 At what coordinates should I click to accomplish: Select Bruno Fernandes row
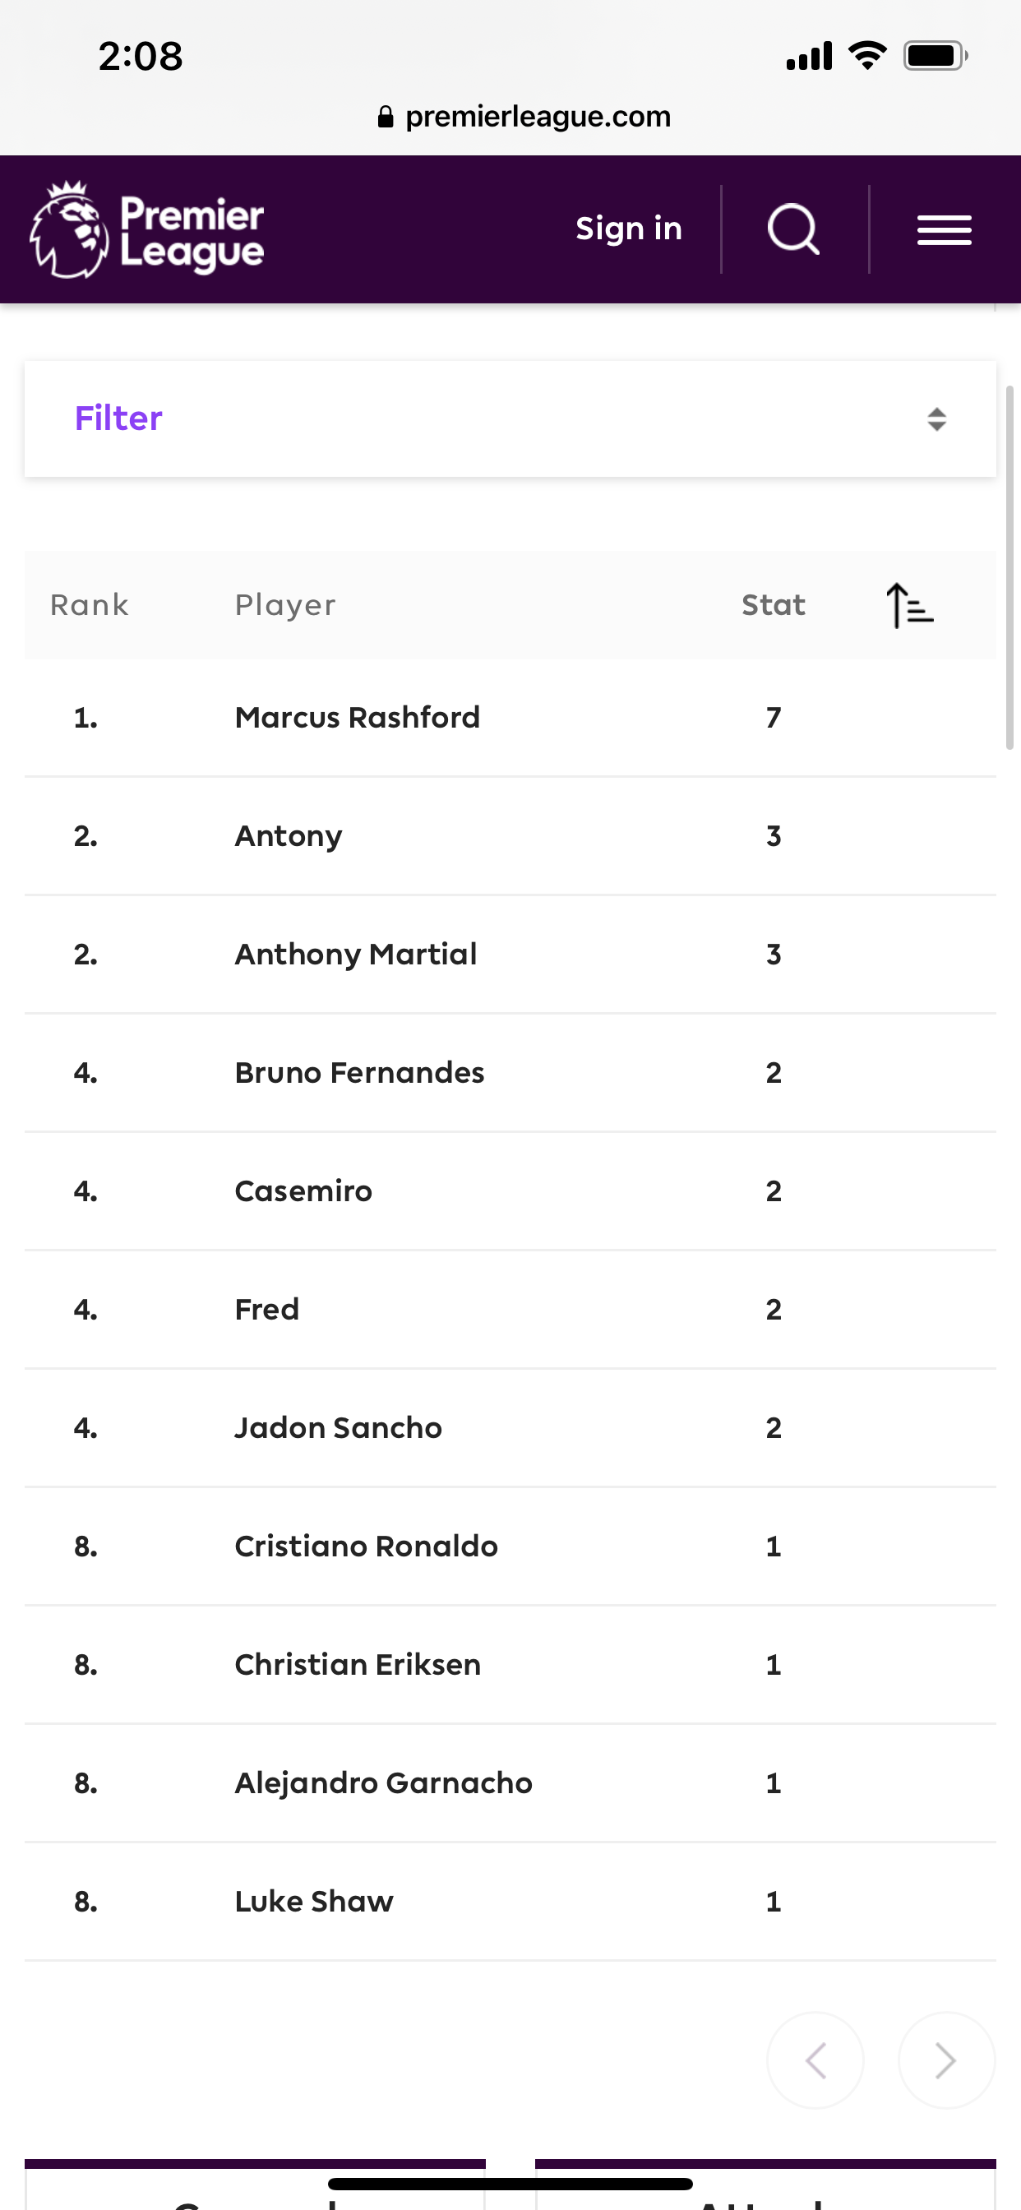coord(358,1072)
